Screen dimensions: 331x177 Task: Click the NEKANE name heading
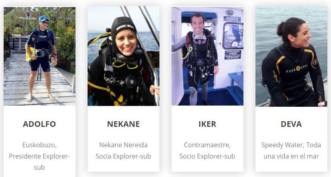123,124
